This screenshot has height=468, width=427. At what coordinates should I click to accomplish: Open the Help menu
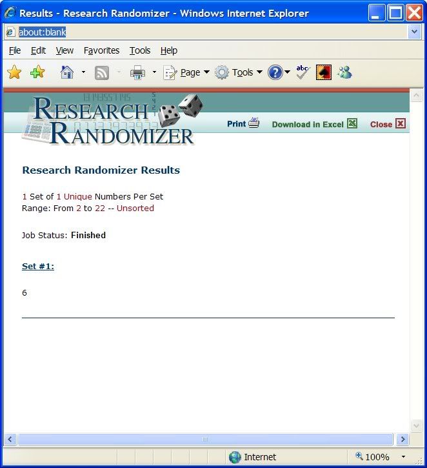click(x=169, y=50)
